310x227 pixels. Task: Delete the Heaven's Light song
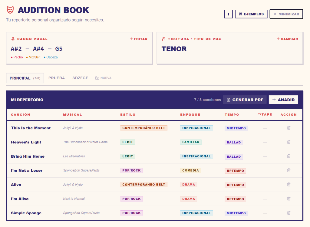[289, 142]
